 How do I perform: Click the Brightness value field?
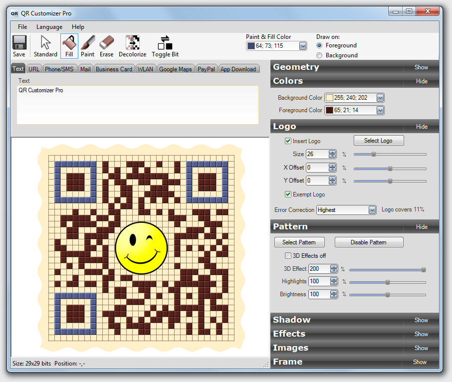click(319, 294)
